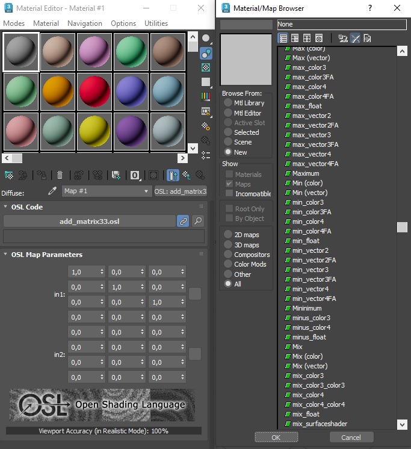
Task: Click Put Material to Scene icon
Action: (x=23, y=175)
